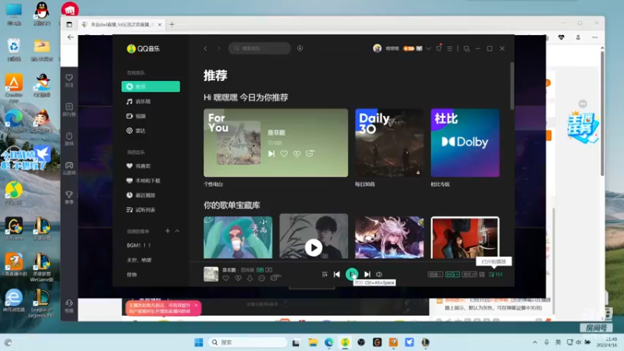Image resolution: width=624 pixels, height=351 pixels.
Task: Click the MV video badge beside the song title
Action: click(x=269, y=270)
